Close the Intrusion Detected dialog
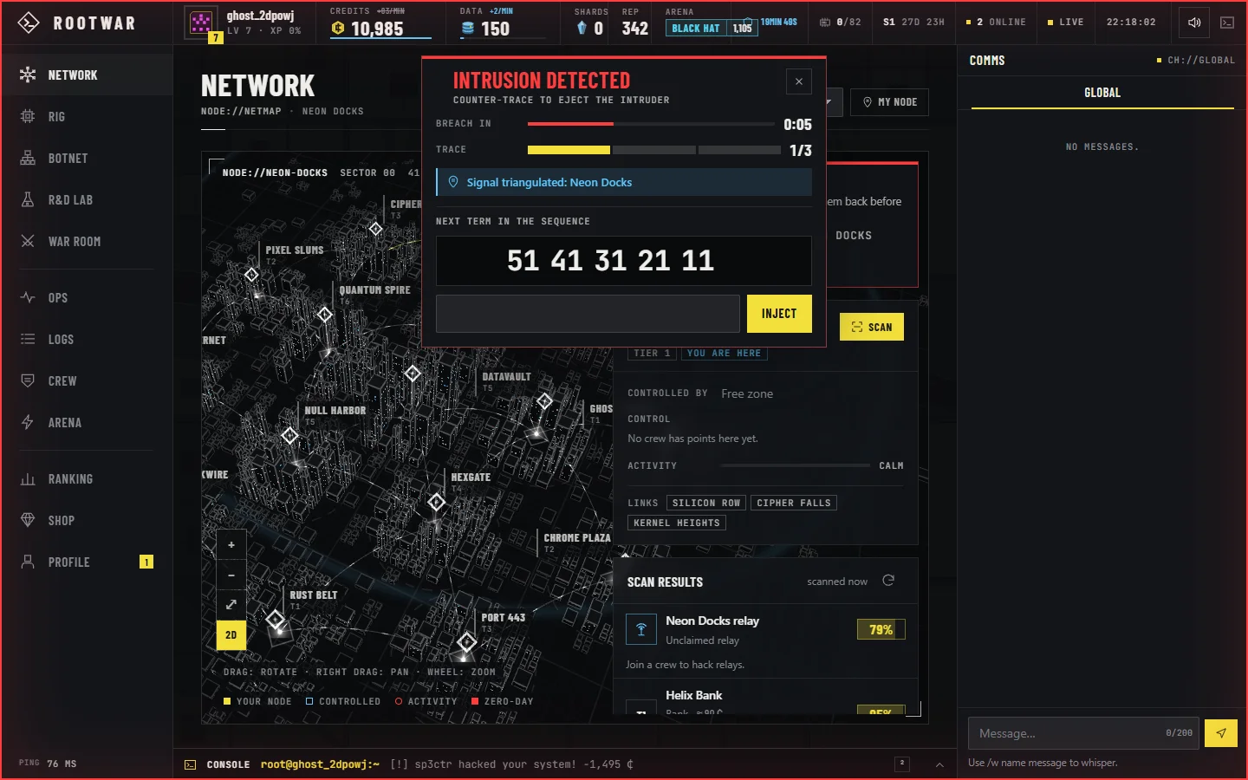The height and width of the screenshot is (780, 1248). (799, 81)
